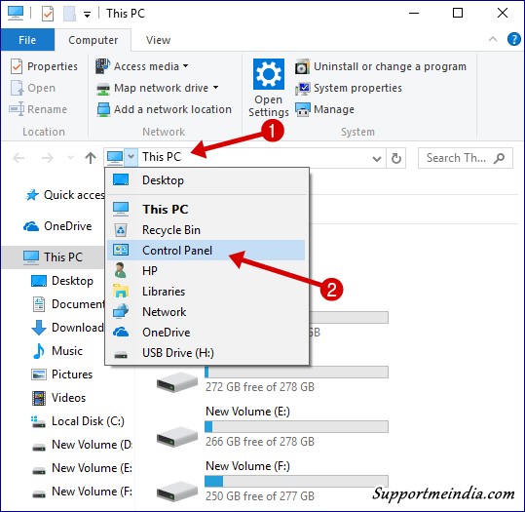Click the Properties ribbon icon
The image size is (525, 512).
pyautogui.click(x=17, y=66)
